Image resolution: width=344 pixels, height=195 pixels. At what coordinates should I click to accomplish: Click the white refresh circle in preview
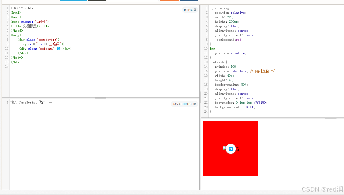(231, 149)
